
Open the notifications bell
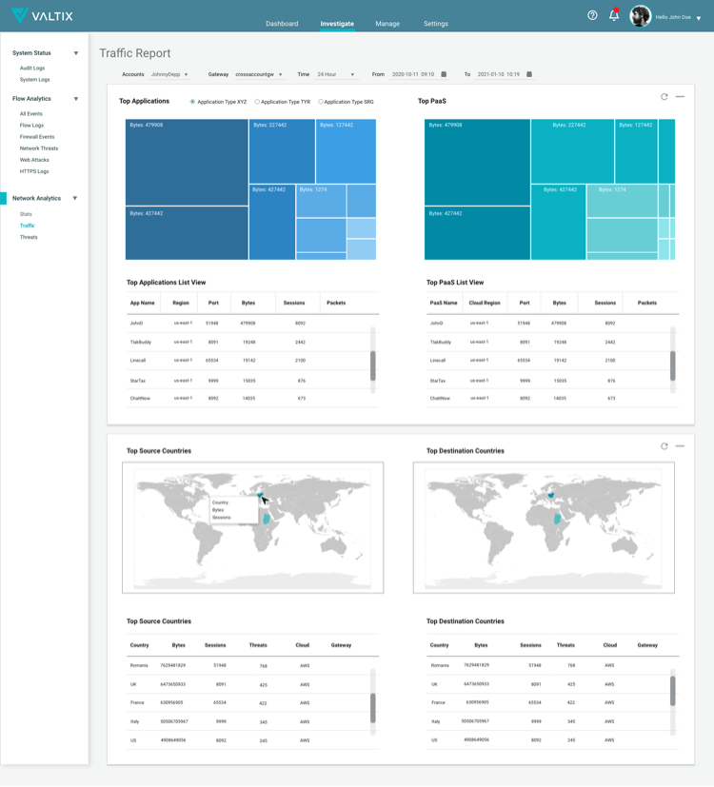[614, 15]
